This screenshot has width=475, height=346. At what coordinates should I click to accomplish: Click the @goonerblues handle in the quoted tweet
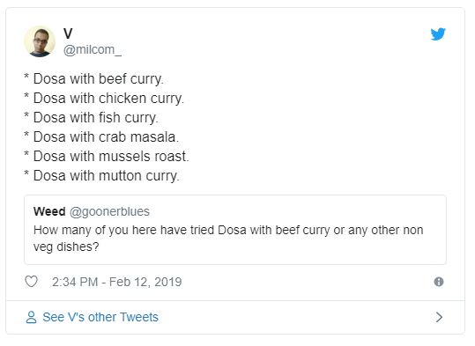[x=109, y=211]
